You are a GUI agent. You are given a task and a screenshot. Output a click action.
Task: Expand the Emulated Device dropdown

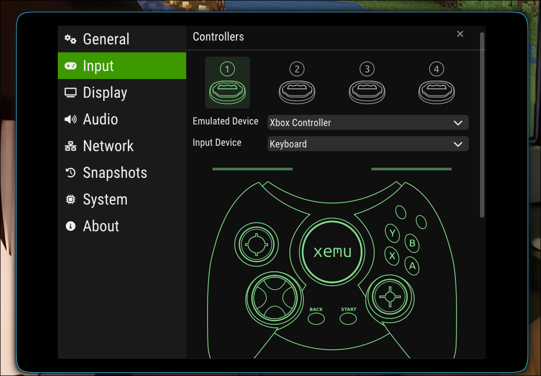pyautogui.click(x=368, y=123)
